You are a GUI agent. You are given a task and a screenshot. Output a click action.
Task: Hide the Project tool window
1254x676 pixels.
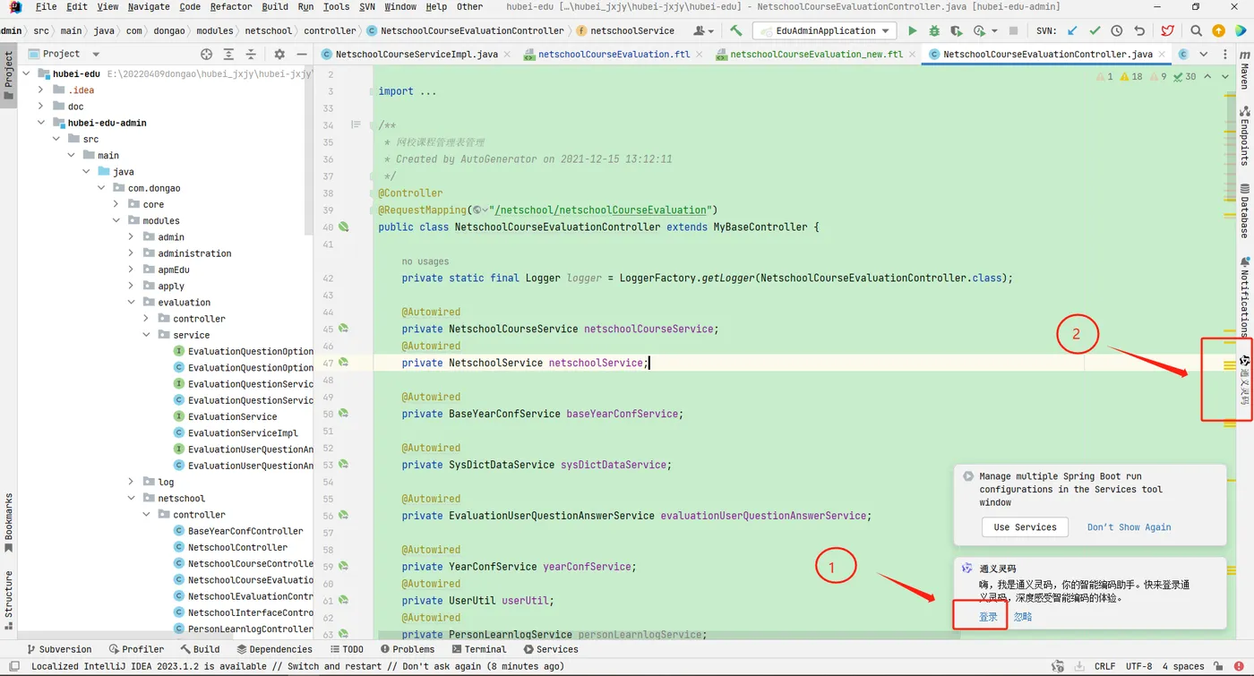coord(301,54)
